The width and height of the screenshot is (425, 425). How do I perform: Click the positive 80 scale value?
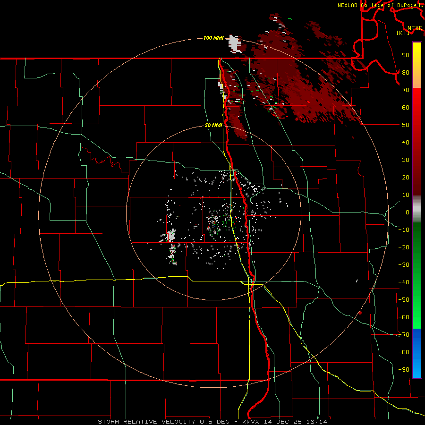(x=406, y=72)
